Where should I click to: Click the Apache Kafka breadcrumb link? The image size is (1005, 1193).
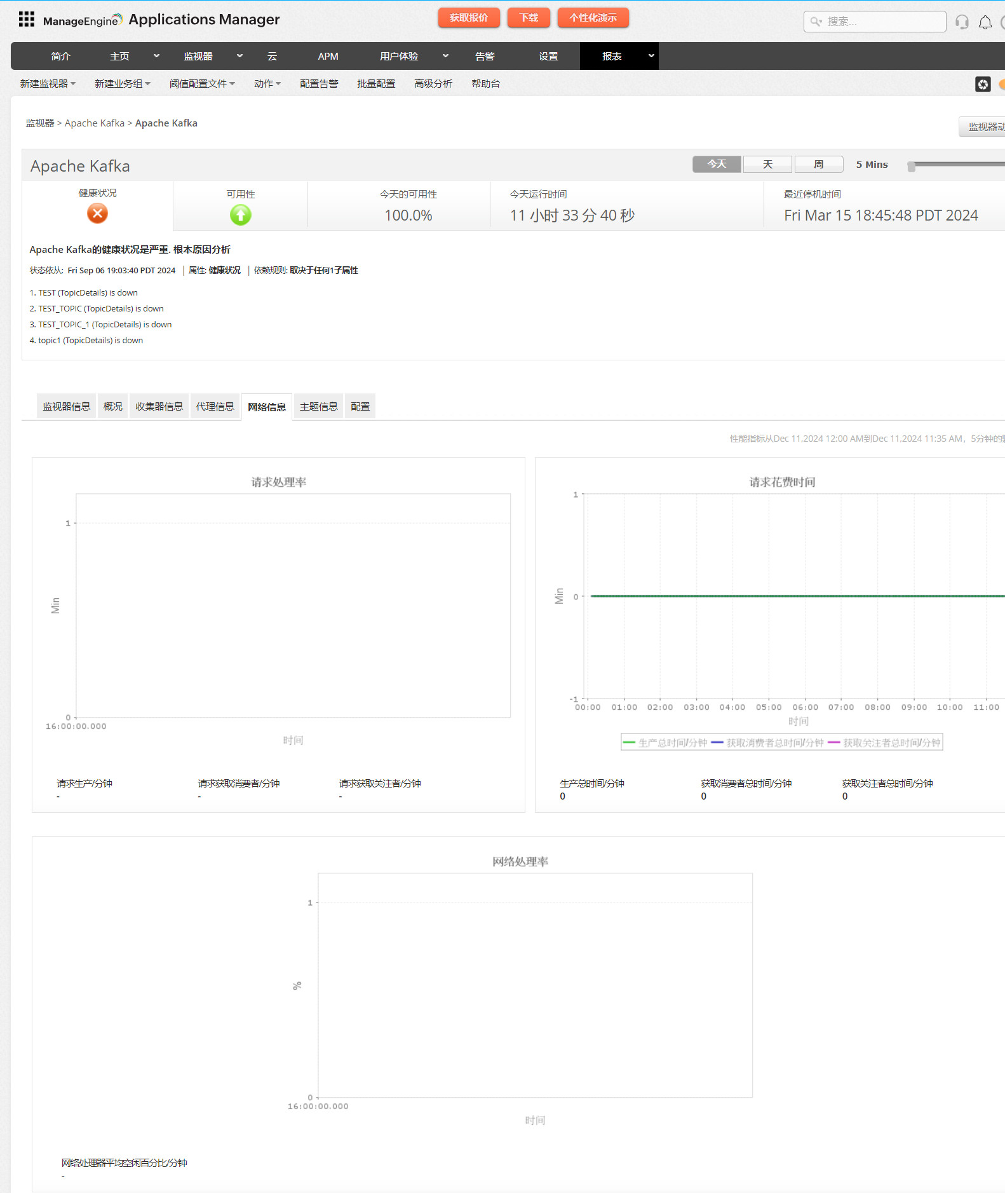click(x=95, y=123)
